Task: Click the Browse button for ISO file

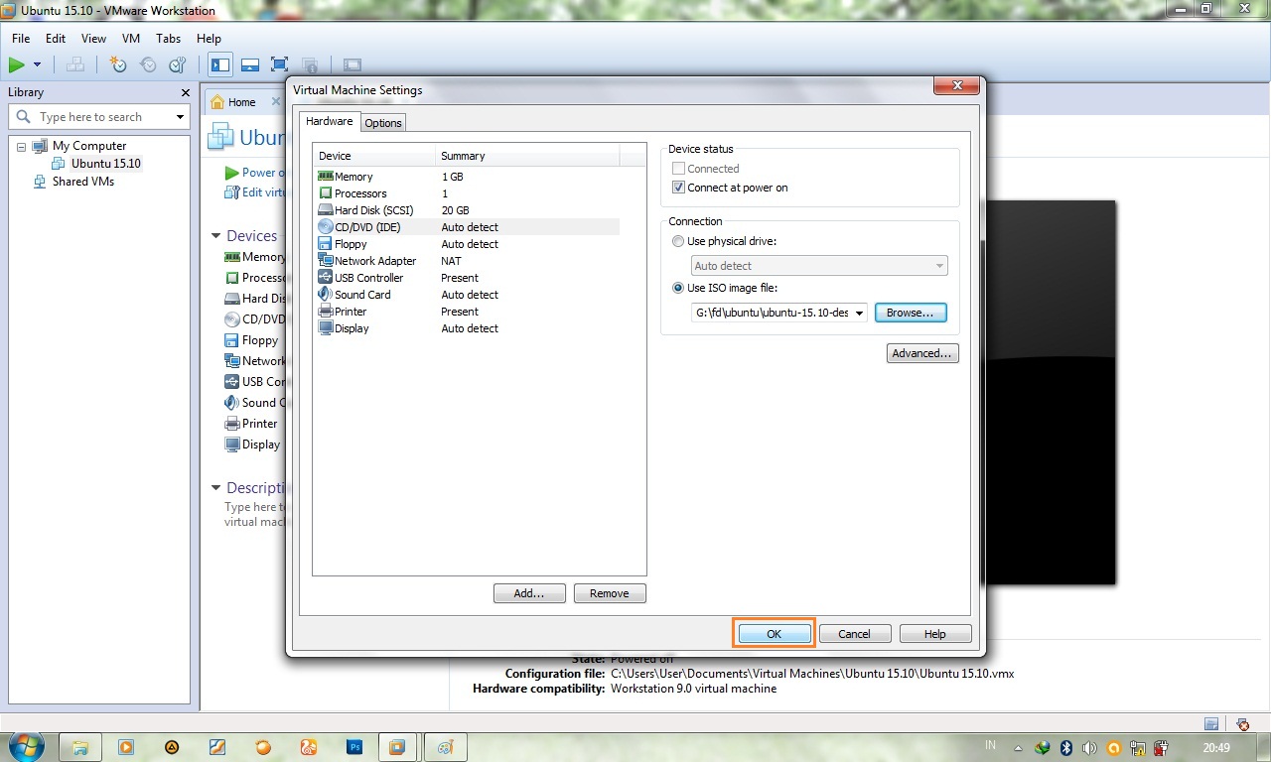Action: [910, 313]
